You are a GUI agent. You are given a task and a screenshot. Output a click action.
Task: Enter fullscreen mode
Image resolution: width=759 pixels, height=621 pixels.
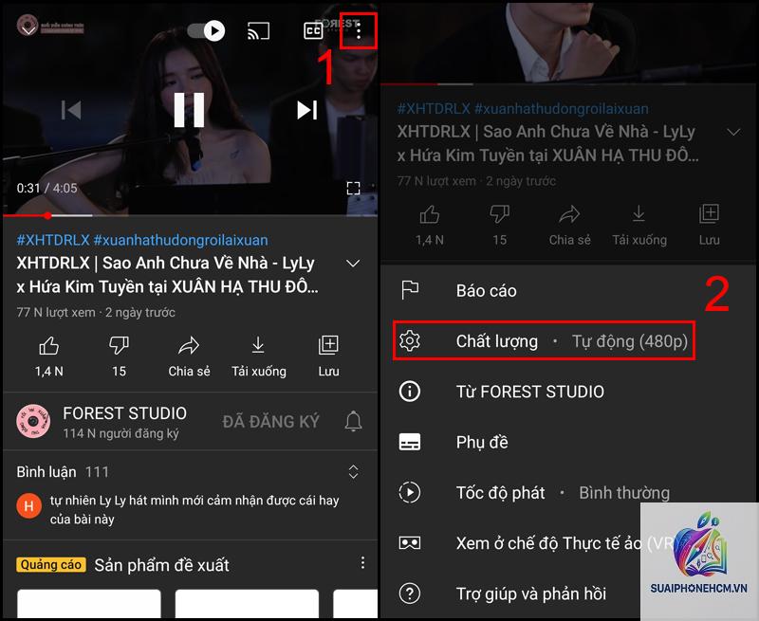(353, 188)
